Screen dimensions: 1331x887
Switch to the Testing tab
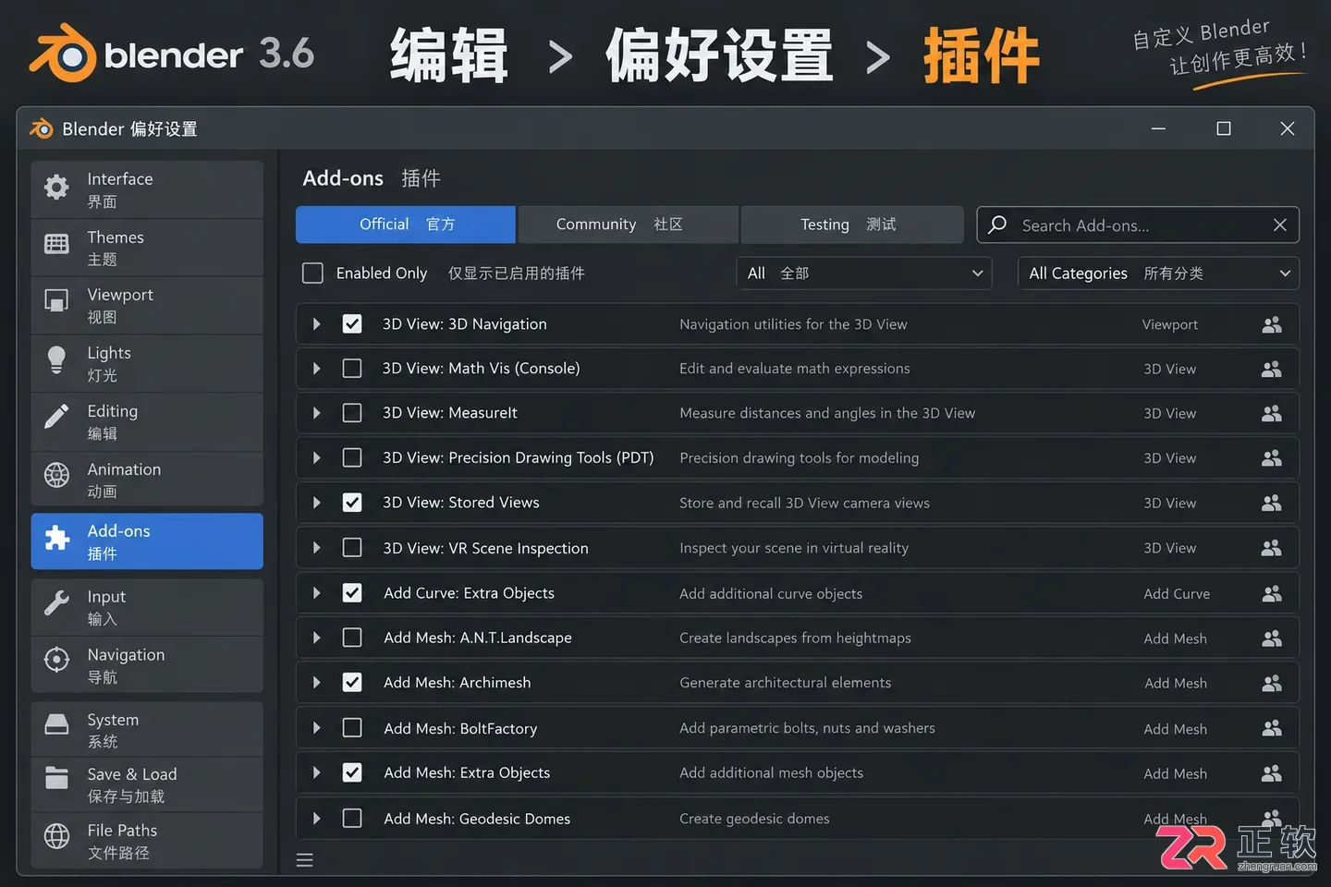(x=852, y=225)
